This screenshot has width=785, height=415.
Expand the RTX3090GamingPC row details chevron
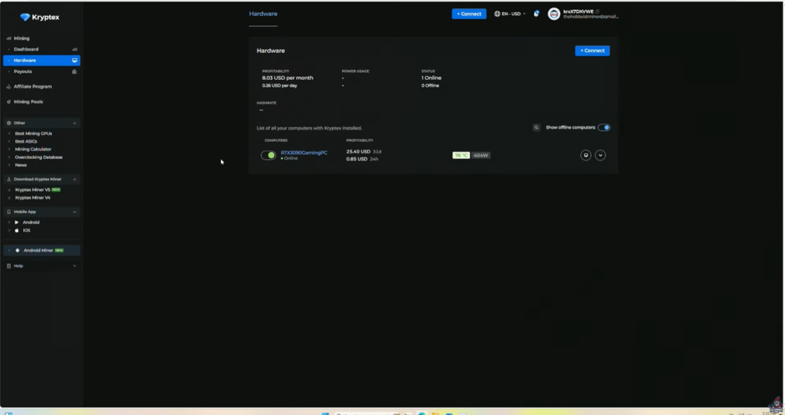600,155
